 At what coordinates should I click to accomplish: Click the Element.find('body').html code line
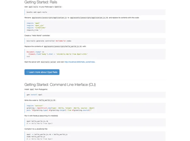point(58,54)
